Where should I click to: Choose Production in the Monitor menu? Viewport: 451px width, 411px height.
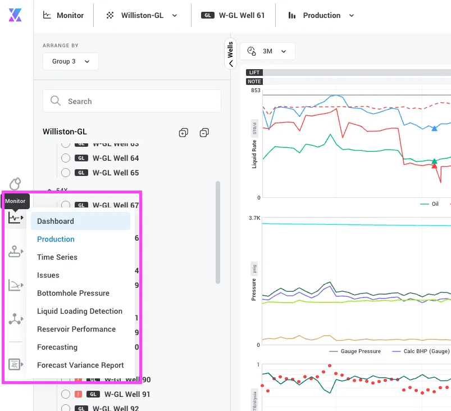pos(56,239)
